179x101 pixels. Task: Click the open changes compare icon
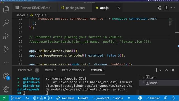tap(160, 8)
